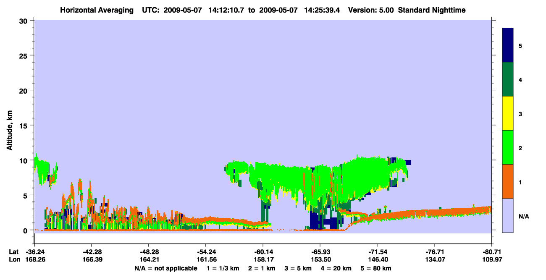Click the y-axis tick label 10

coord(24,160)
